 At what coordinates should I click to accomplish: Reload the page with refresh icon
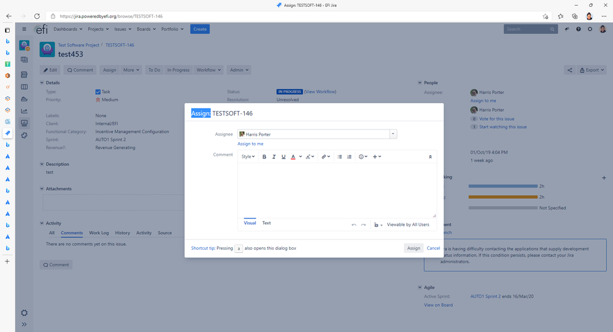click(x=37, y=16)
